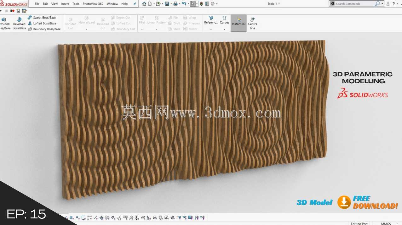Open the Search Commands dropdown arrow
This screenshot has width=402, height=225.
pyautogui.click(x=382, y=4)
